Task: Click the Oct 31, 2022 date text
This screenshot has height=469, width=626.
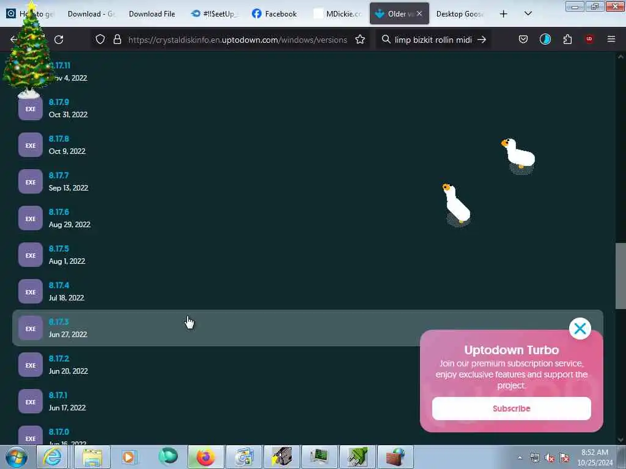Action: click(68, 114)
